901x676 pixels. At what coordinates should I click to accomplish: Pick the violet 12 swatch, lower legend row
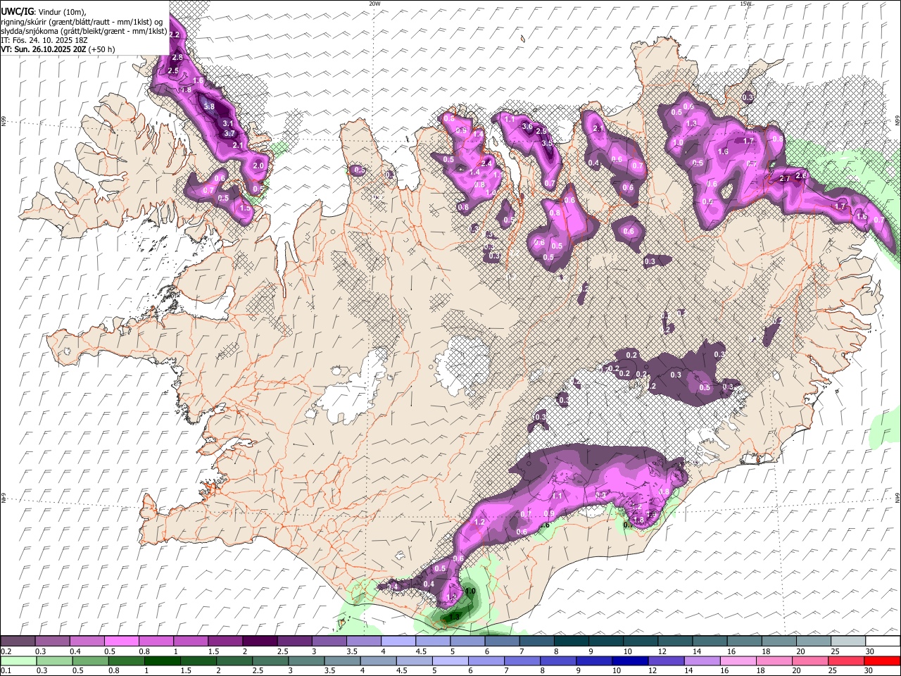[665, 661]
